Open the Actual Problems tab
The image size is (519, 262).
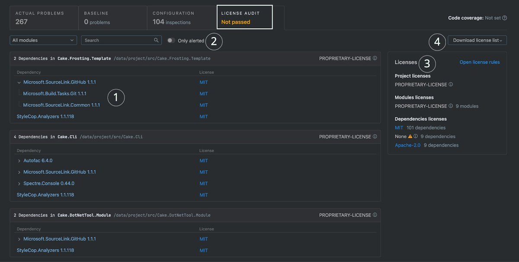pyautogui.click(x=44, y=17)
